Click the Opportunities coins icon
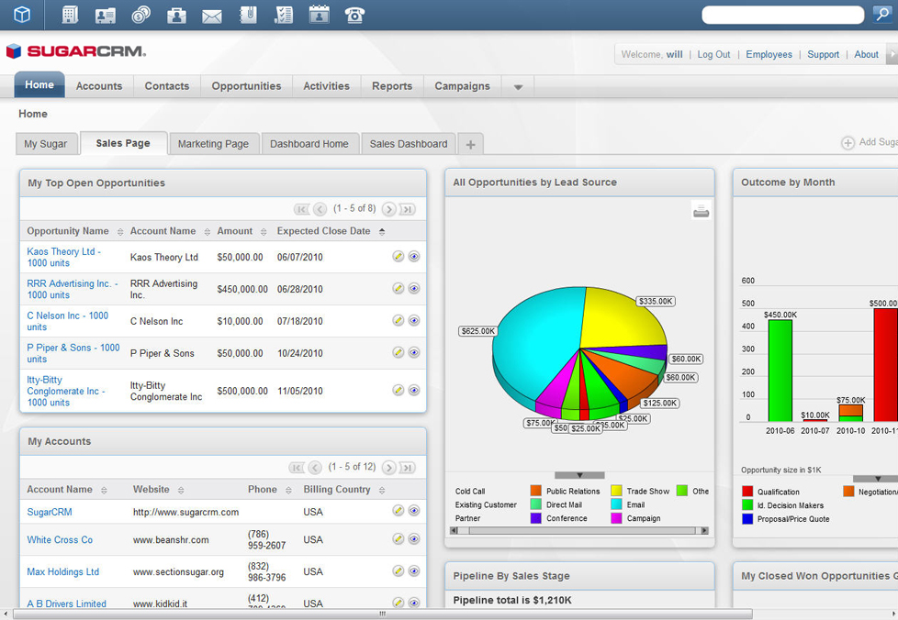The height and width of the screenshot is (620, 898). coord(140,15)
